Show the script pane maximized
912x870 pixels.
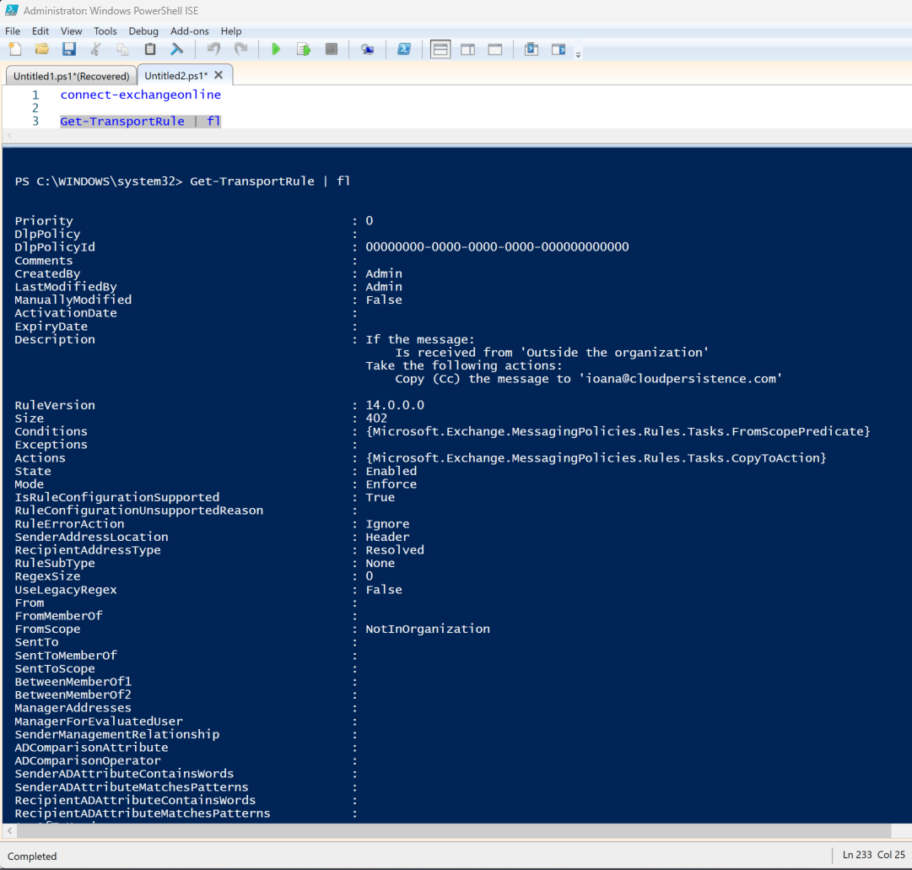(495, 50)
